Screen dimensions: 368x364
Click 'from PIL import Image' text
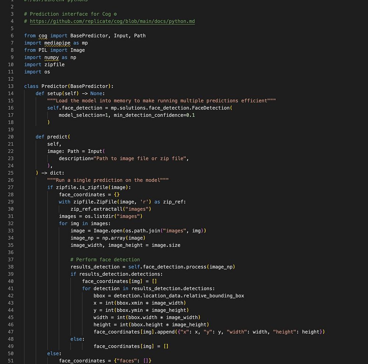(x=54, y=50)
